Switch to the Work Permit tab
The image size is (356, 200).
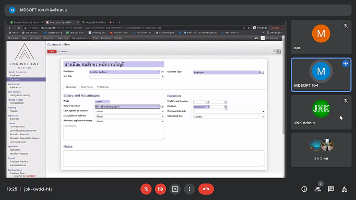coord(87,87)
